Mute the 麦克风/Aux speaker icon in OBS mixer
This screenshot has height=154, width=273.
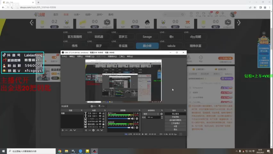pos(133,119)
